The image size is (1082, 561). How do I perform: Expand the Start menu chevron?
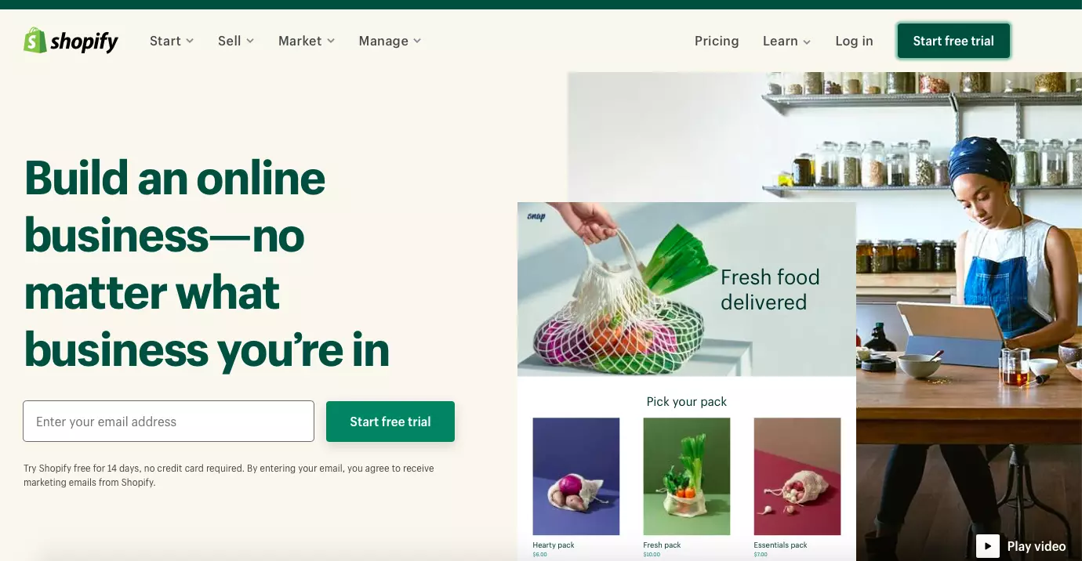coord(190,41)
